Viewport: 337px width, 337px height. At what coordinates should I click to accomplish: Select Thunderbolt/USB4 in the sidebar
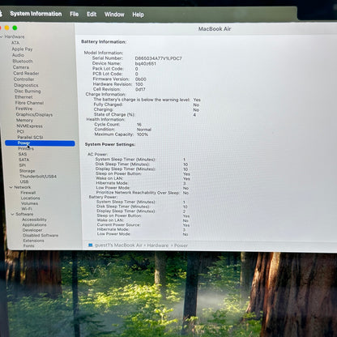[x=38, y=177]
